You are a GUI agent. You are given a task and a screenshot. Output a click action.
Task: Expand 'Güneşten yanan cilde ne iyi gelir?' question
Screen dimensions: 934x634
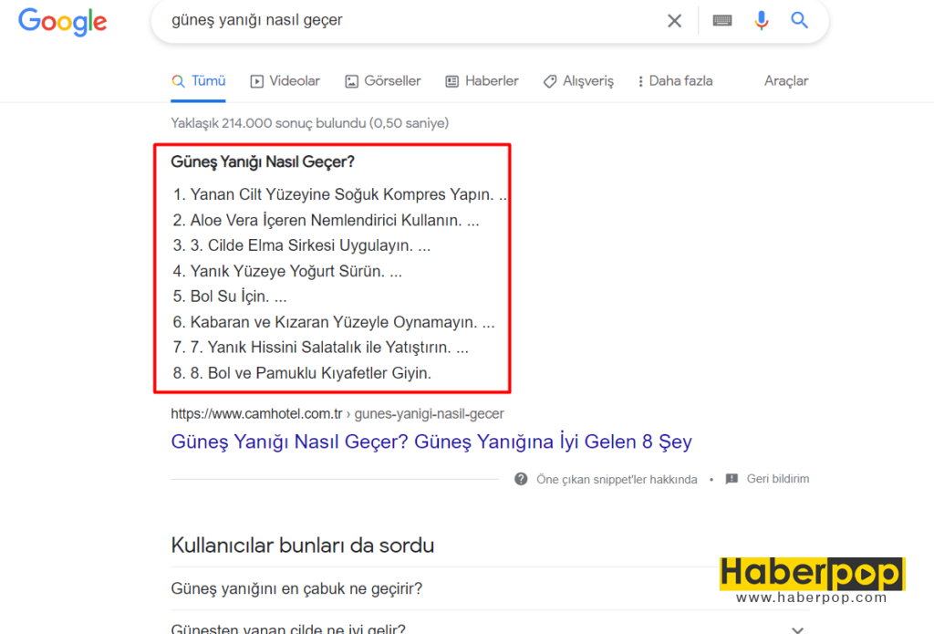[288, 629]
